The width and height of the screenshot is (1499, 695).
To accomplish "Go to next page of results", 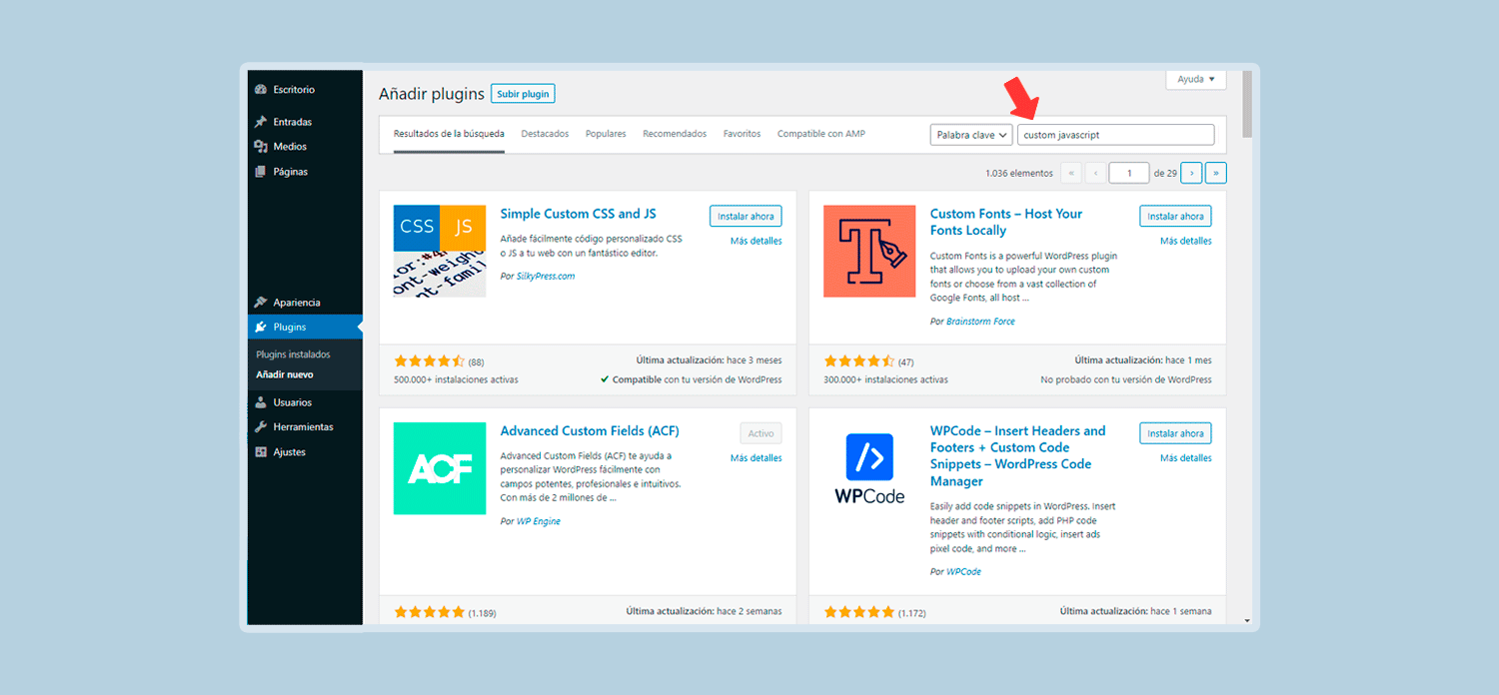I will [x=1191, y=173].
